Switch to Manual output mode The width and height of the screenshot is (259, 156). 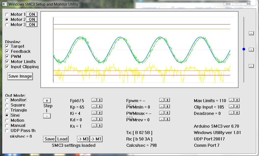coord(7,126)
